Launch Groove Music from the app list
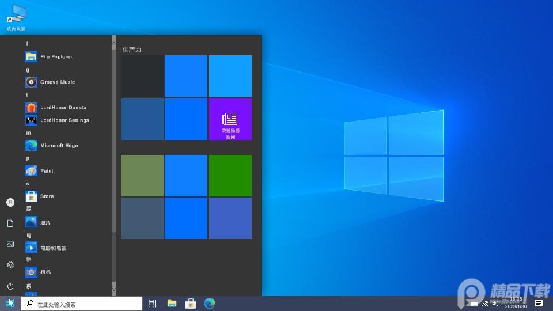The image size is (553, 311). (57, 82)
